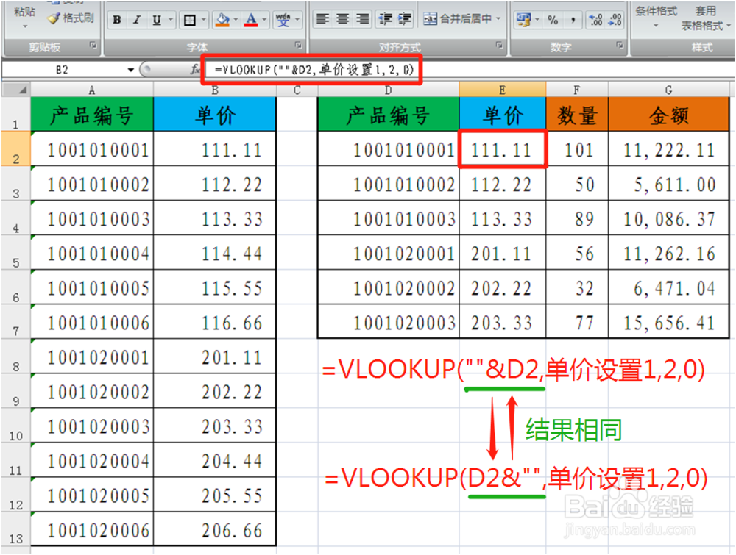Toggle bold formatting
The width and height of the screenshot is (736, 555).
tap(116, 19)
